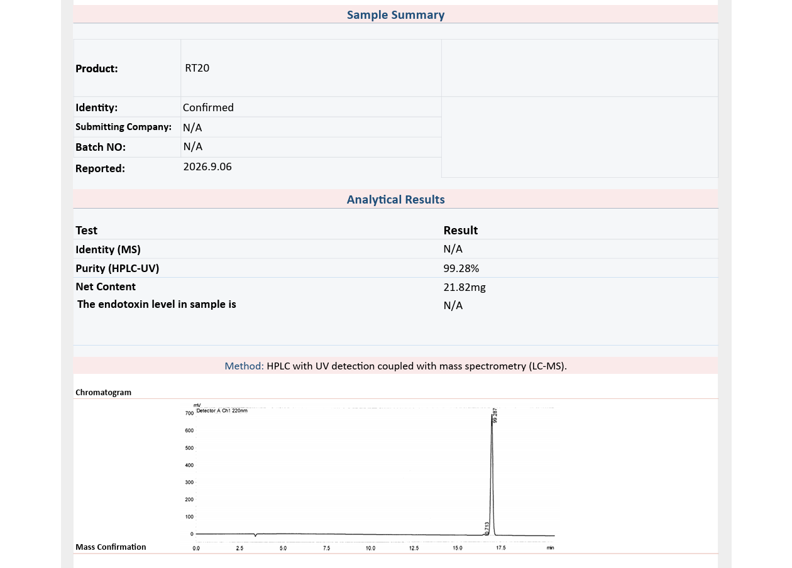Select the reported date 2026.9.06
This screenshot has height=568, width=792.
207,167
